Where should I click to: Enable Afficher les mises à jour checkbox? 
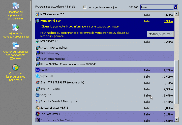click(85, 7)
